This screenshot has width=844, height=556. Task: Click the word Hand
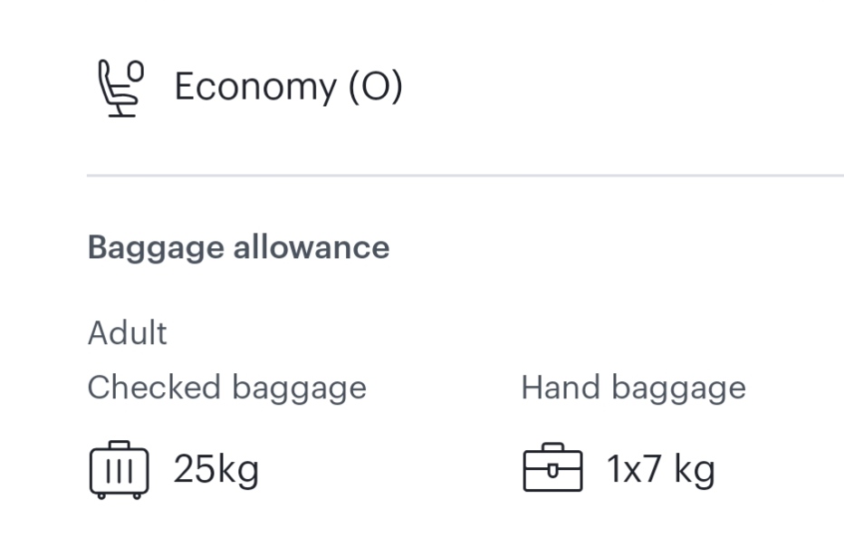pos(561,388)
